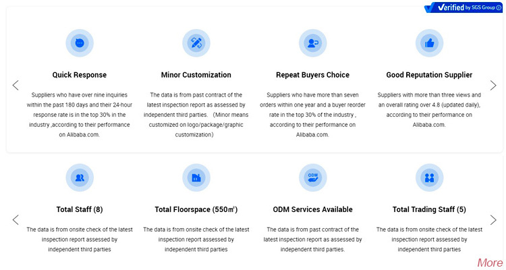506x270 pixels.
Task: Click the Minor Customization pencil-ruler icon
Action: [x=196, y=43]
